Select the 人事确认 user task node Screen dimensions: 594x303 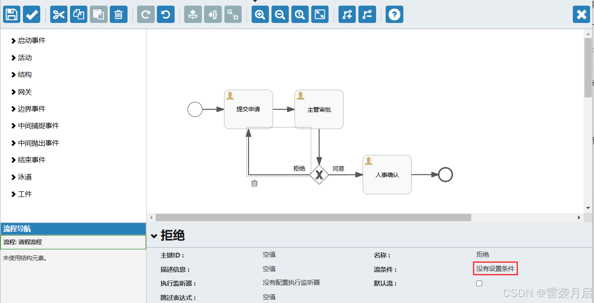tap(386, 174)
